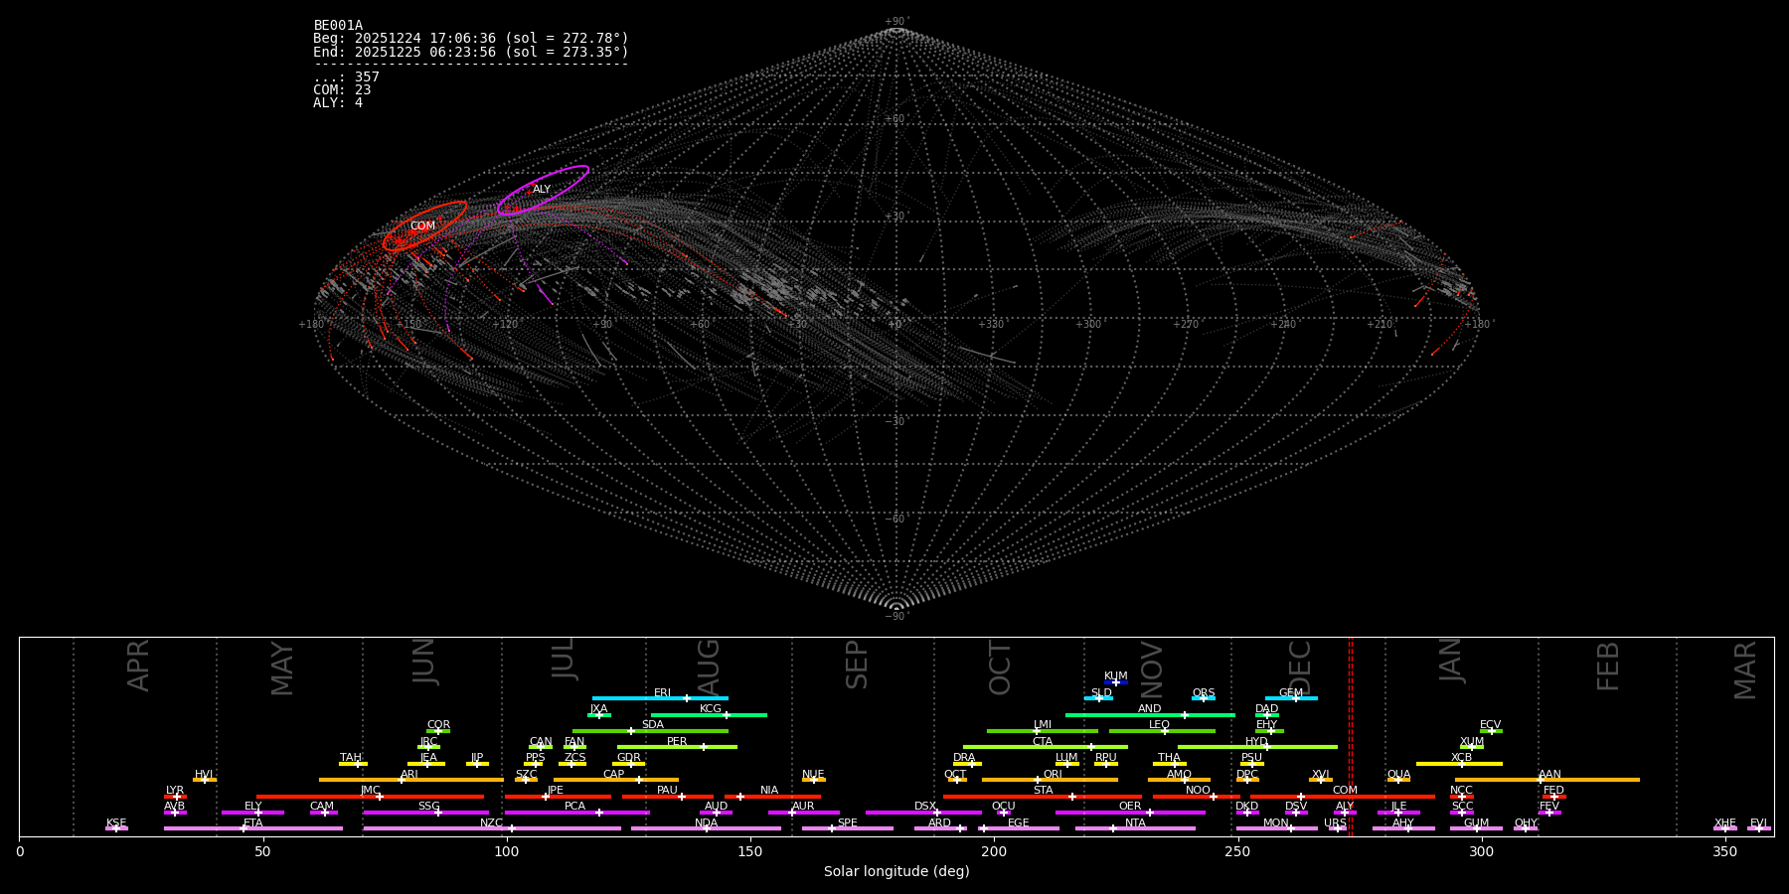Click the 'COM: 23' count entry
This screenshot has height=894, width=1789.
tap(342, 90)
